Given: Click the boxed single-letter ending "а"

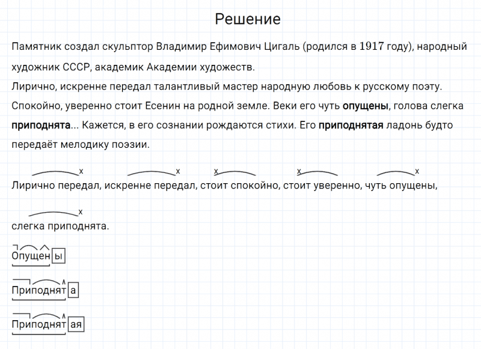Looking at the screenshot, I should [73, 291].
